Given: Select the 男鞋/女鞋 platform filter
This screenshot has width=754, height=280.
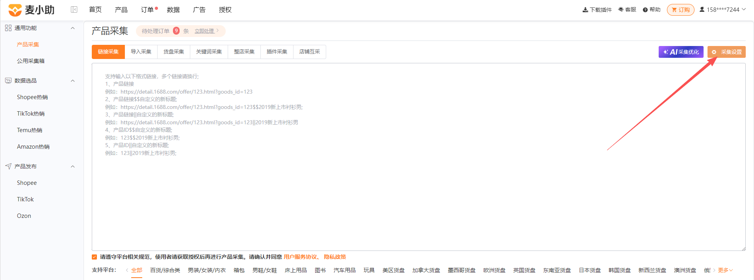Looking at the screenshot, I should 265,270.
